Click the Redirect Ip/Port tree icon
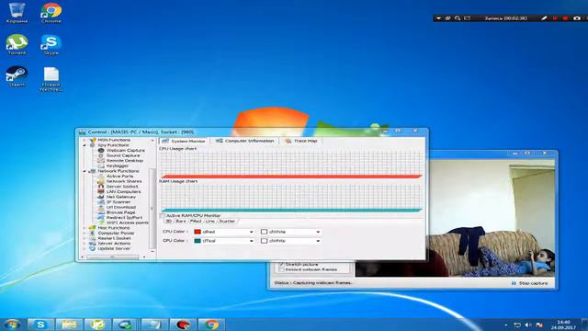The image size is (588, 331). tap(101, 217)
